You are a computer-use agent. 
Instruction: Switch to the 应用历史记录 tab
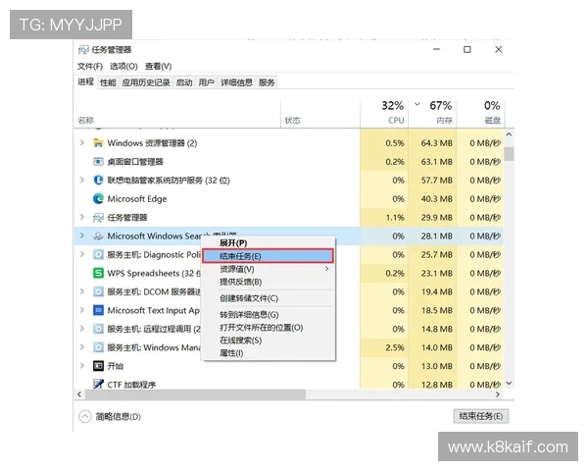pyautogui.click(x=146, y=82)
